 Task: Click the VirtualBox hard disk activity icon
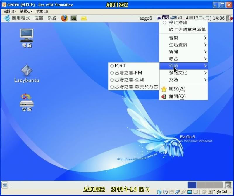point(159,192)
